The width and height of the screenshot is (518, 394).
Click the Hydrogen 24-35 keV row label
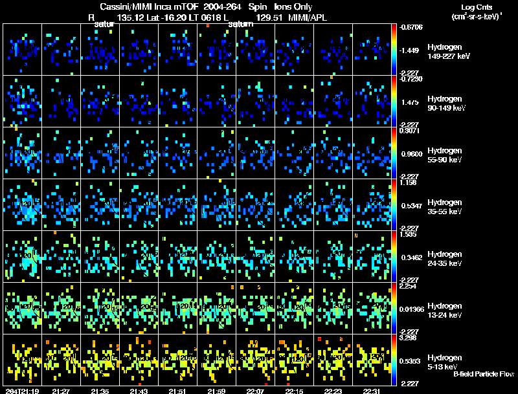(445, 259)
